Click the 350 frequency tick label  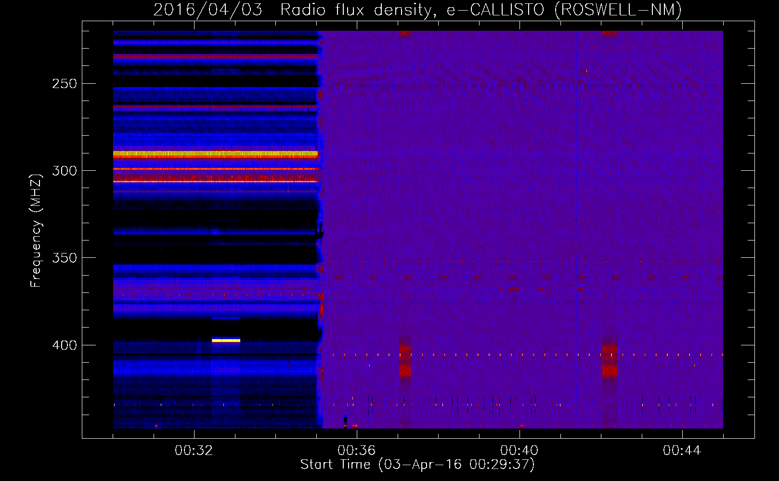[65, 258]
